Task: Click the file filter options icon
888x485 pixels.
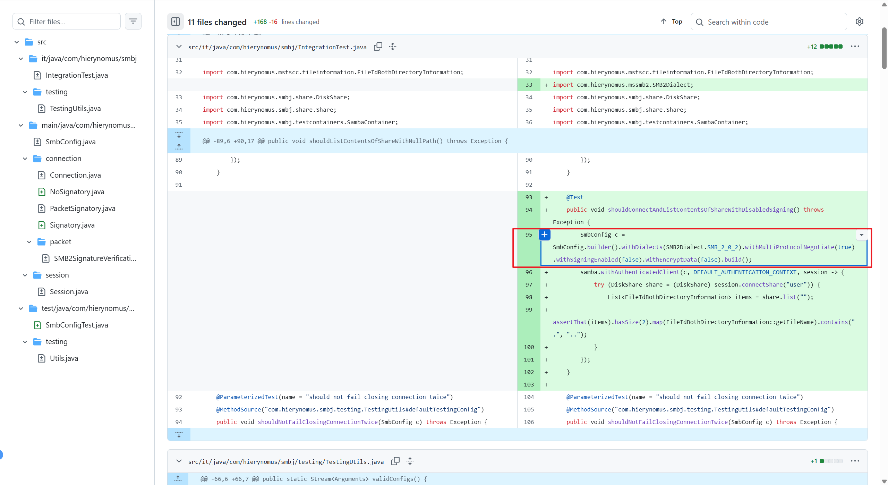Action: tap(133, 22)
